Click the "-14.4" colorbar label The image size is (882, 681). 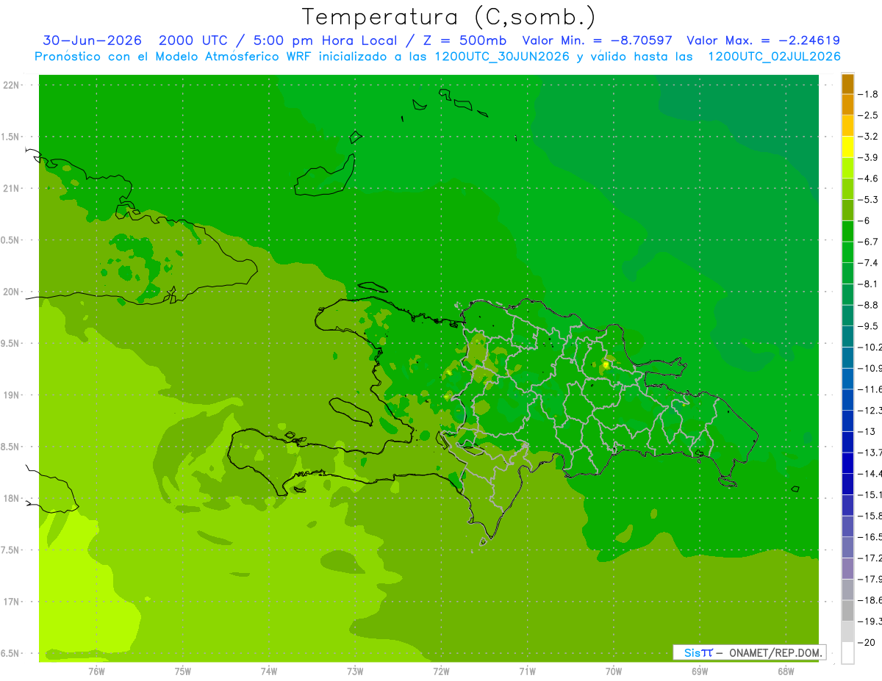coord(870,474)
